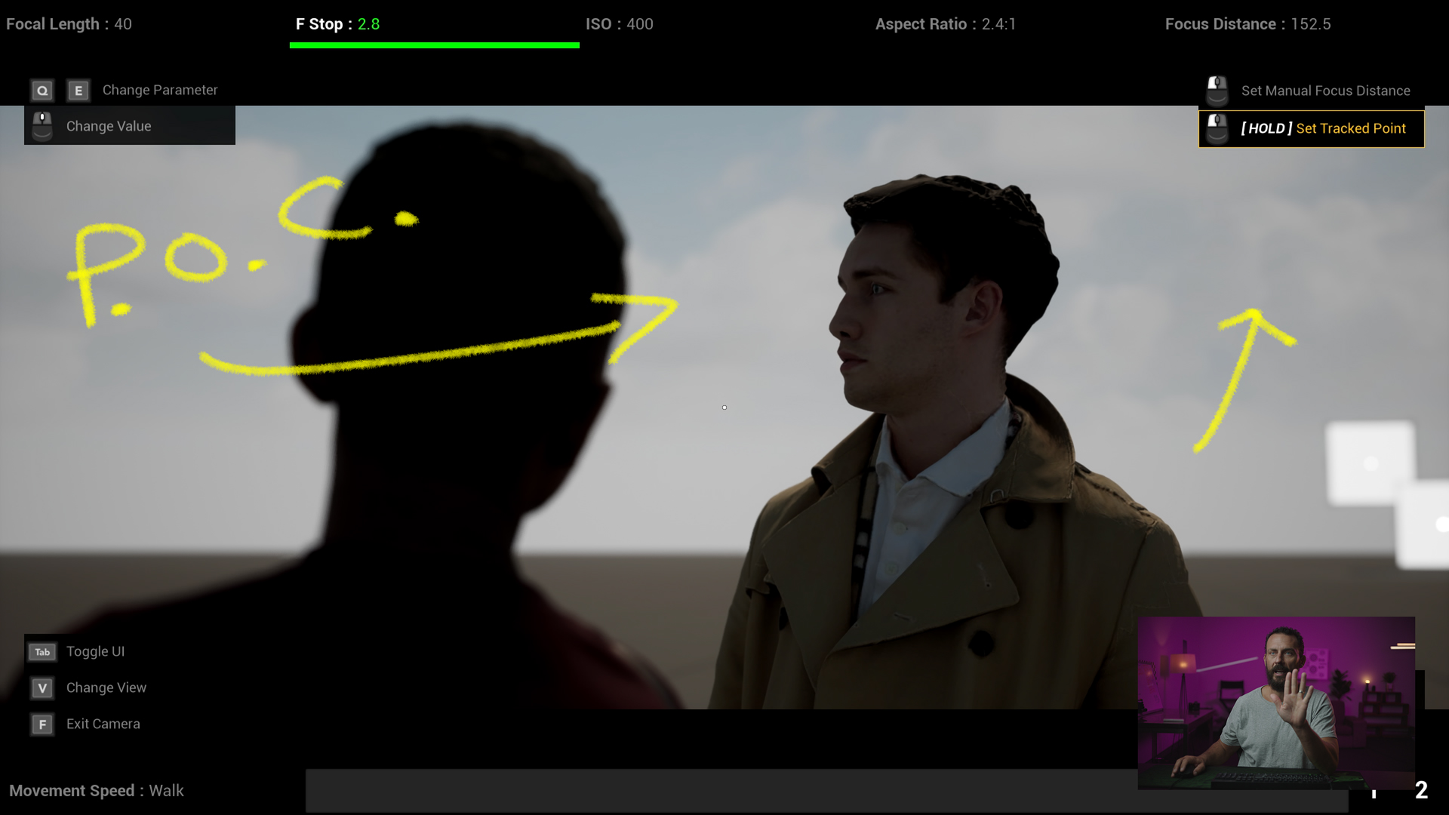Select the Aspect Ratio parameter
The width and height of the screenshot is (1449, 815).
click(945, 24)
